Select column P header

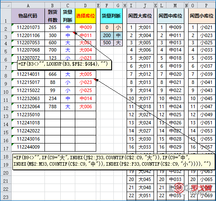(206, 6)
